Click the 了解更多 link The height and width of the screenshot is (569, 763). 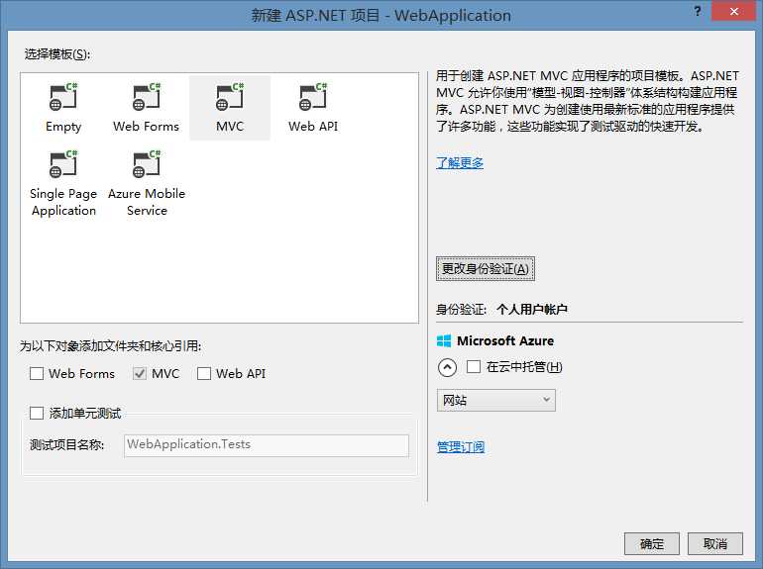pyautogui.click(x=460, y=162)
